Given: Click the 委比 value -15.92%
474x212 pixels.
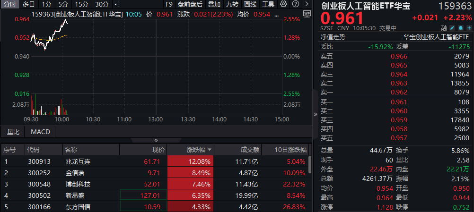Looking at the screenshot, I should pyautogui.click(x=380, y=47).
